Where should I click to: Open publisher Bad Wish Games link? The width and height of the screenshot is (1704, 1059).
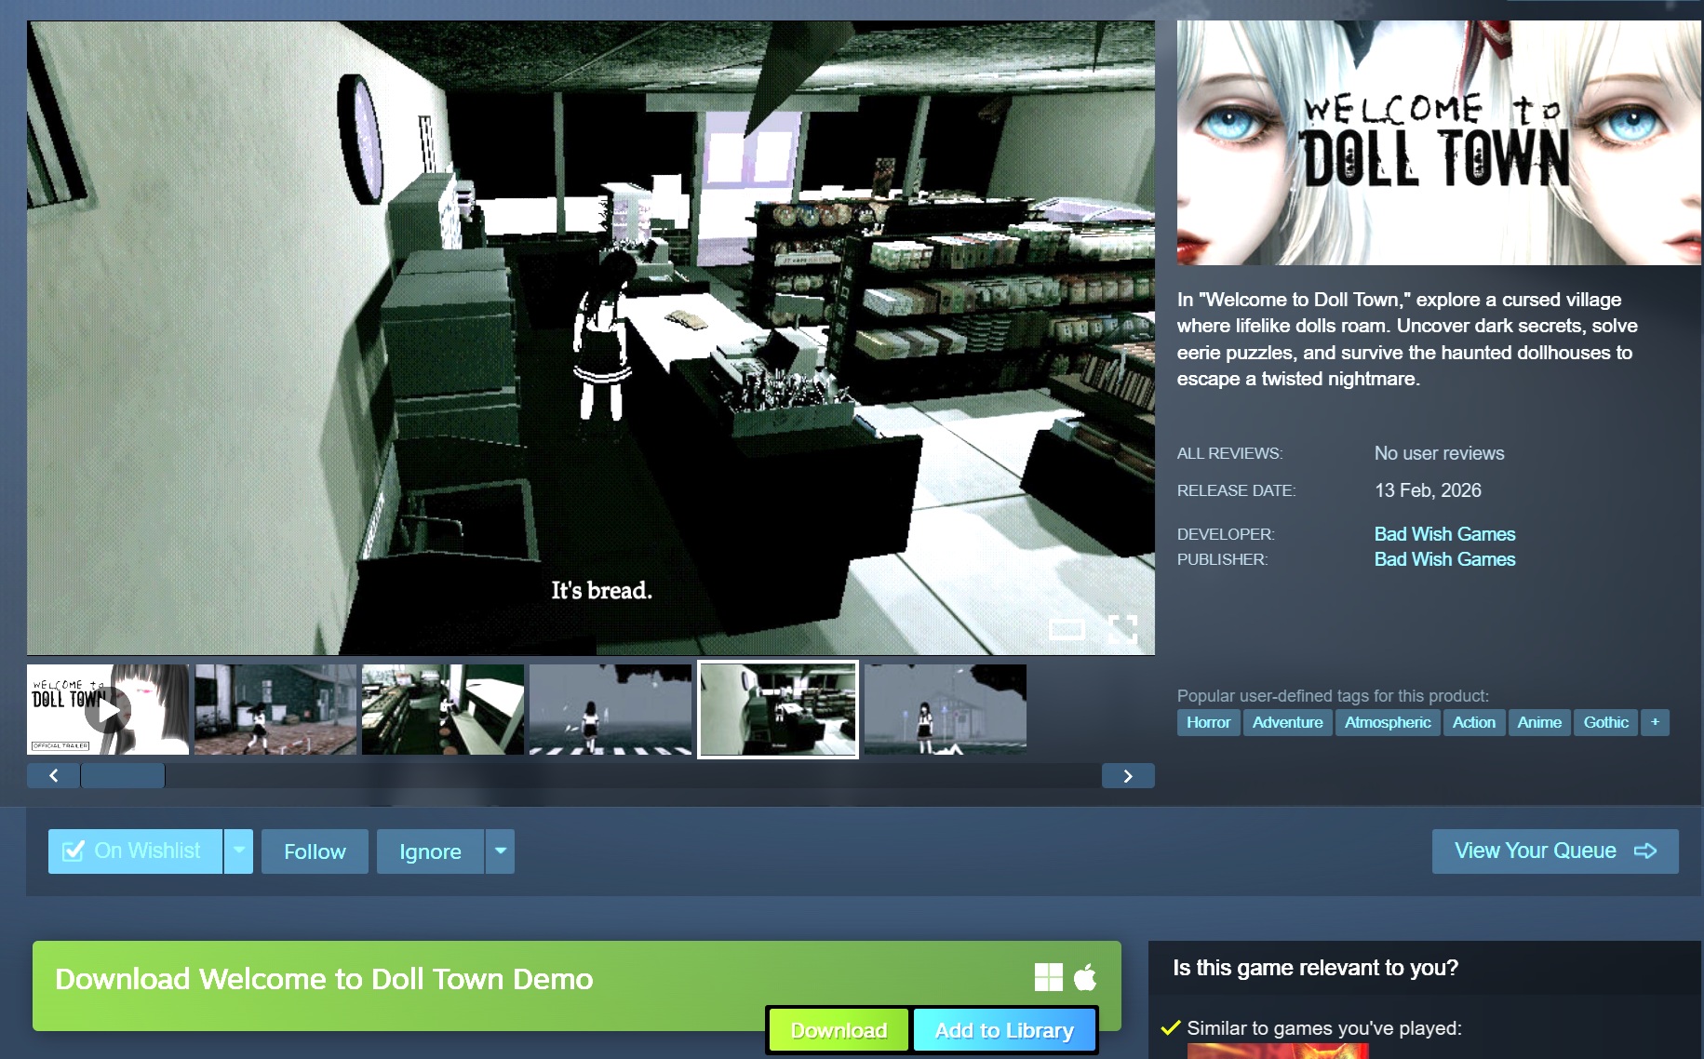(1444, 559)
